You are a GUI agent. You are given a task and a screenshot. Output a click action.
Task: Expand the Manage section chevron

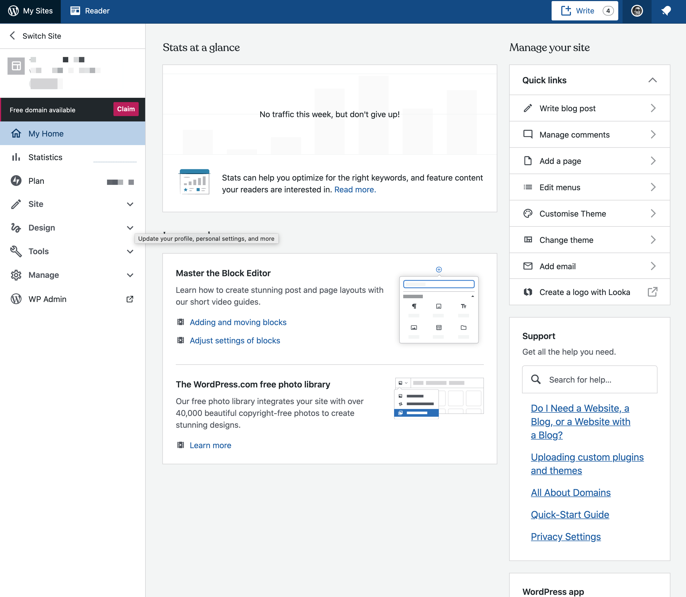130,275
